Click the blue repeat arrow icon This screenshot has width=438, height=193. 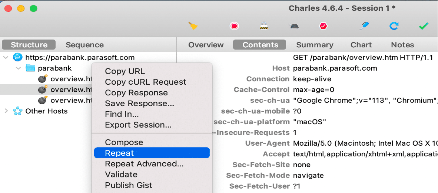(394, 26)
